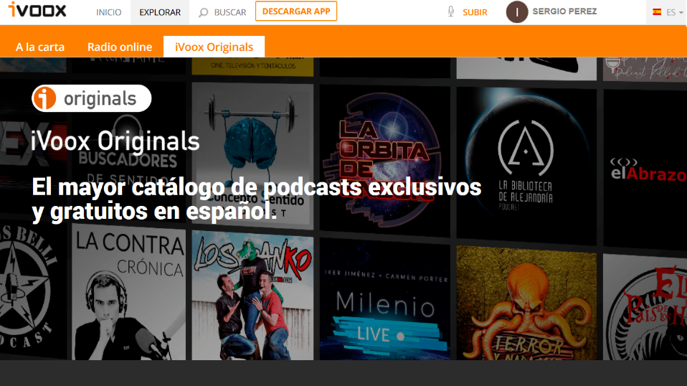
Task: Switch to the Radio online tab
Action: tap(120, 47)
